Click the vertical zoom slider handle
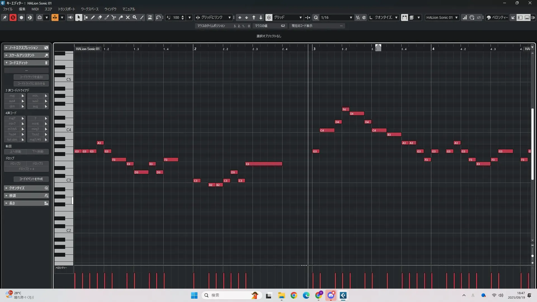 click(533, 256)
